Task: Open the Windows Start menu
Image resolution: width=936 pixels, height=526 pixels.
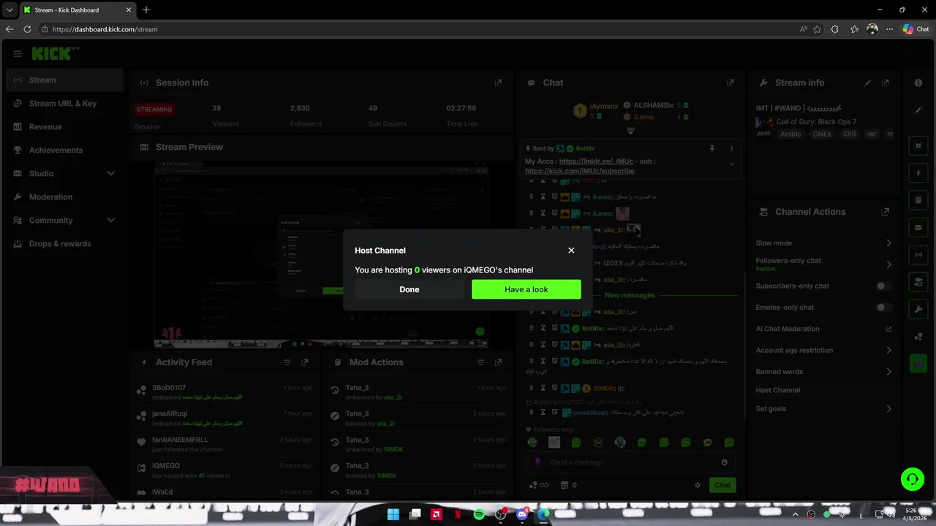Action: tap(393, 514)
